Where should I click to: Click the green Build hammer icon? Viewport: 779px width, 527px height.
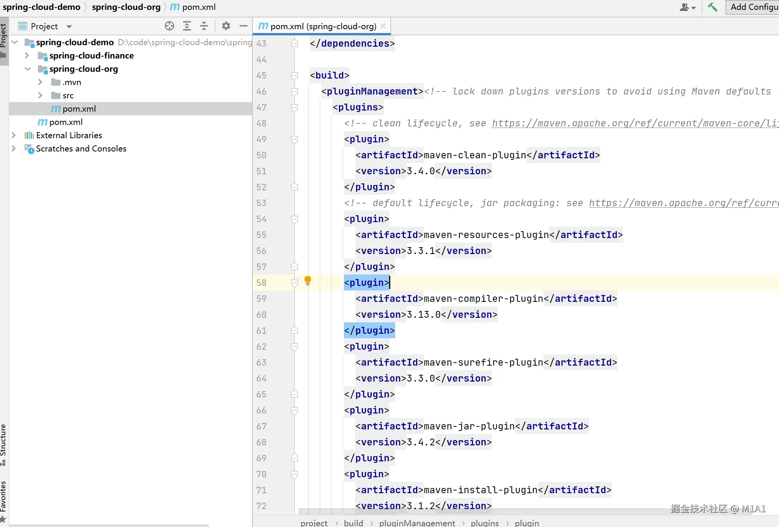click(712, 7)
